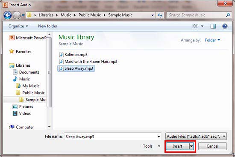Open the views more-options arrow
Screen dimensions: 235x157
coord(202,26)
